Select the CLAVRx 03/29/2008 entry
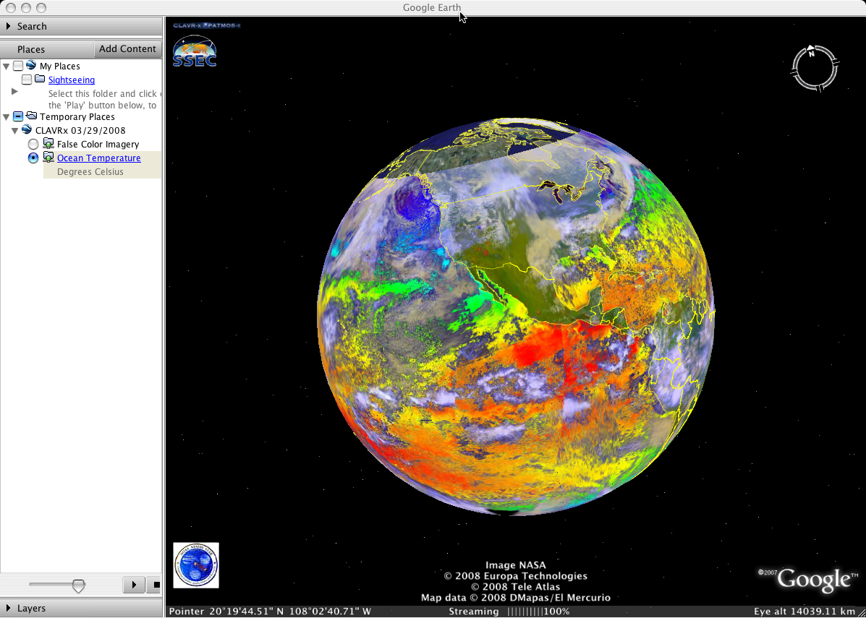This screenshot has width=866, height=618. 80,131
